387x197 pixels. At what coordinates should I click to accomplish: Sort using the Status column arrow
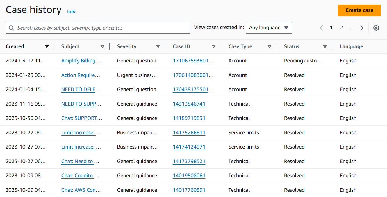(x=325, y=46)
